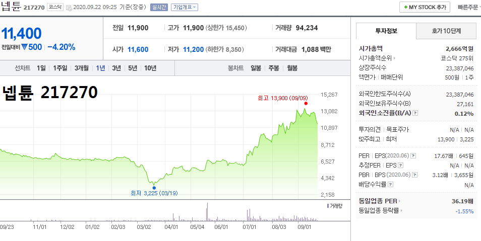Open the 빠른주문 dropdown
The height and width of the screenshot is (241, 481).
coord(469,7)
